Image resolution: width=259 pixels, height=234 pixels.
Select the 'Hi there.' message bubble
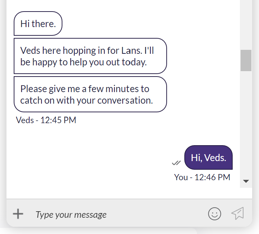(38, 24)
